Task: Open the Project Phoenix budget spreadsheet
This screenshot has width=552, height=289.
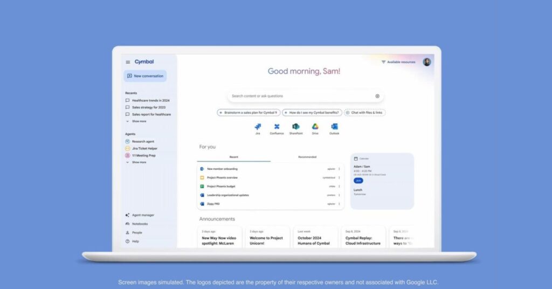Action: click(221, 187)
